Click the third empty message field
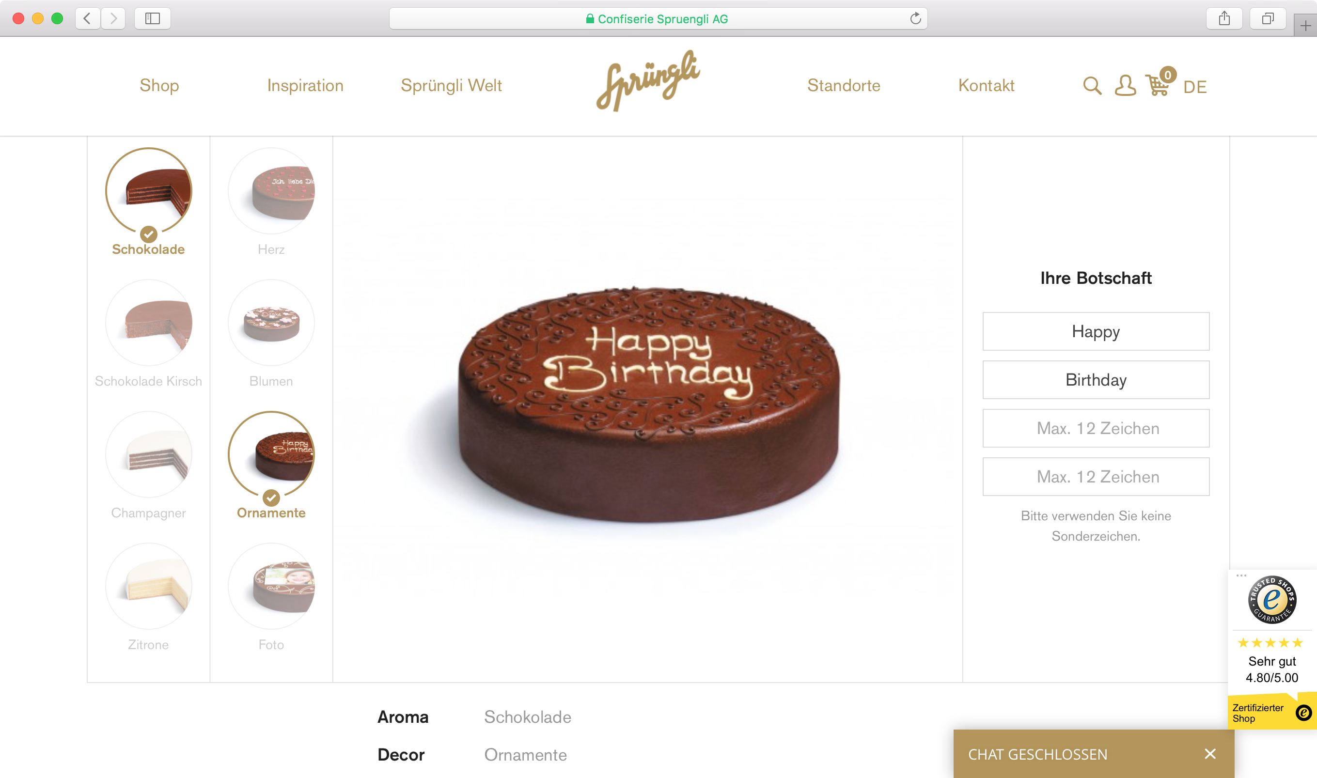The height and width of the screenshot is (778, 1317). click(1096, 428)
